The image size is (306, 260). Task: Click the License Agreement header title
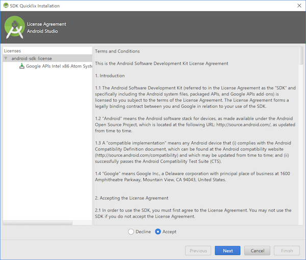tap(46, 24)
